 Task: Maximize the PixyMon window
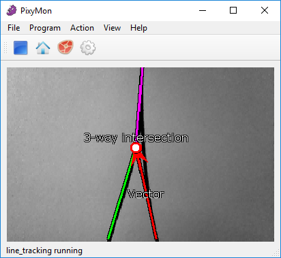click(233, 10)
